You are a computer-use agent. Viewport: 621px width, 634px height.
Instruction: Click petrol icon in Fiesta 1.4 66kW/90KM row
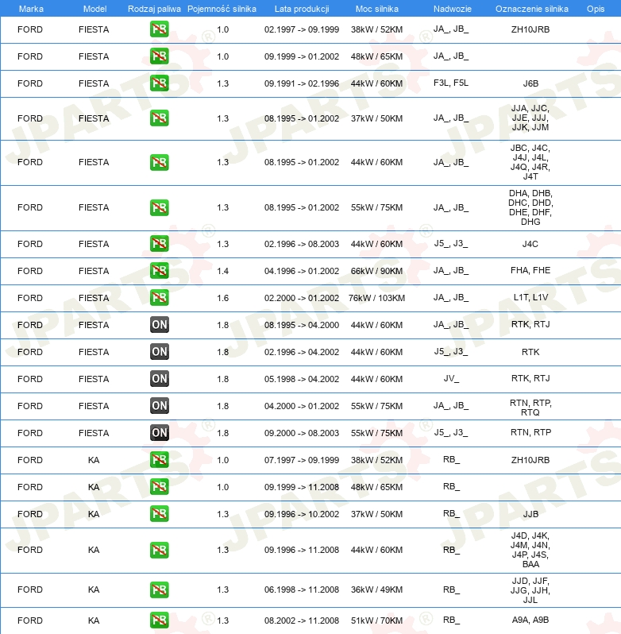(159, 270)
